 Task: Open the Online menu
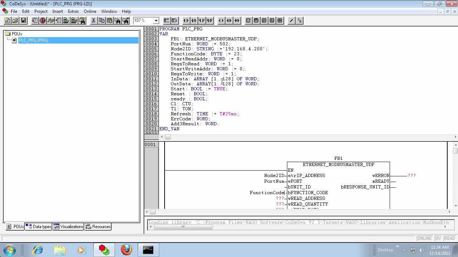[x=90, y=11]
